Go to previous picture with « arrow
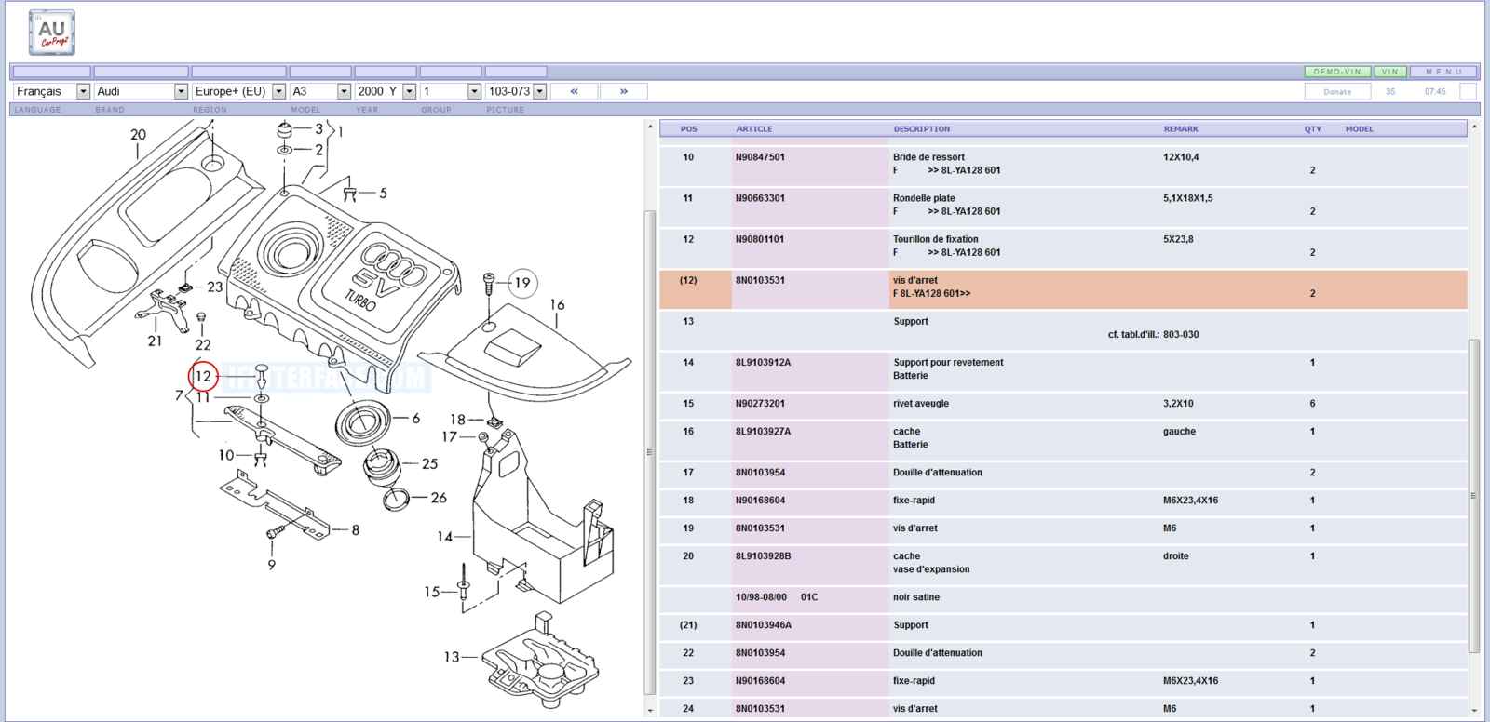Viewport: 1490px width, 722px height. tap(575, 91)
